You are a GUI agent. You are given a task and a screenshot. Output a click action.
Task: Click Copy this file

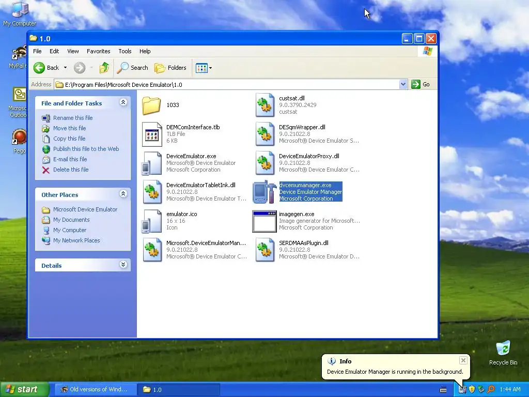point(69,139)
